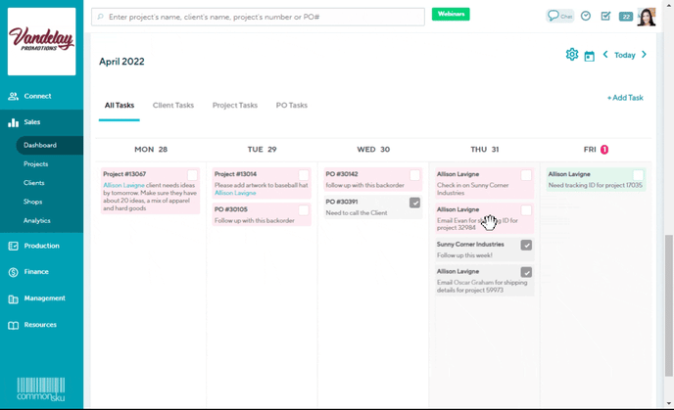Go to next week with right chevron
Viewport: 674px width, 410px height.
[644, 55]
